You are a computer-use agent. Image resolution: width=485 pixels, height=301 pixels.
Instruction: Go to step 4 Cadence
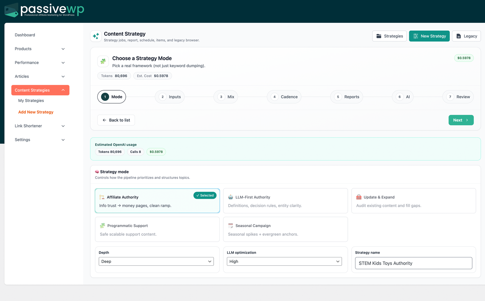284,97
